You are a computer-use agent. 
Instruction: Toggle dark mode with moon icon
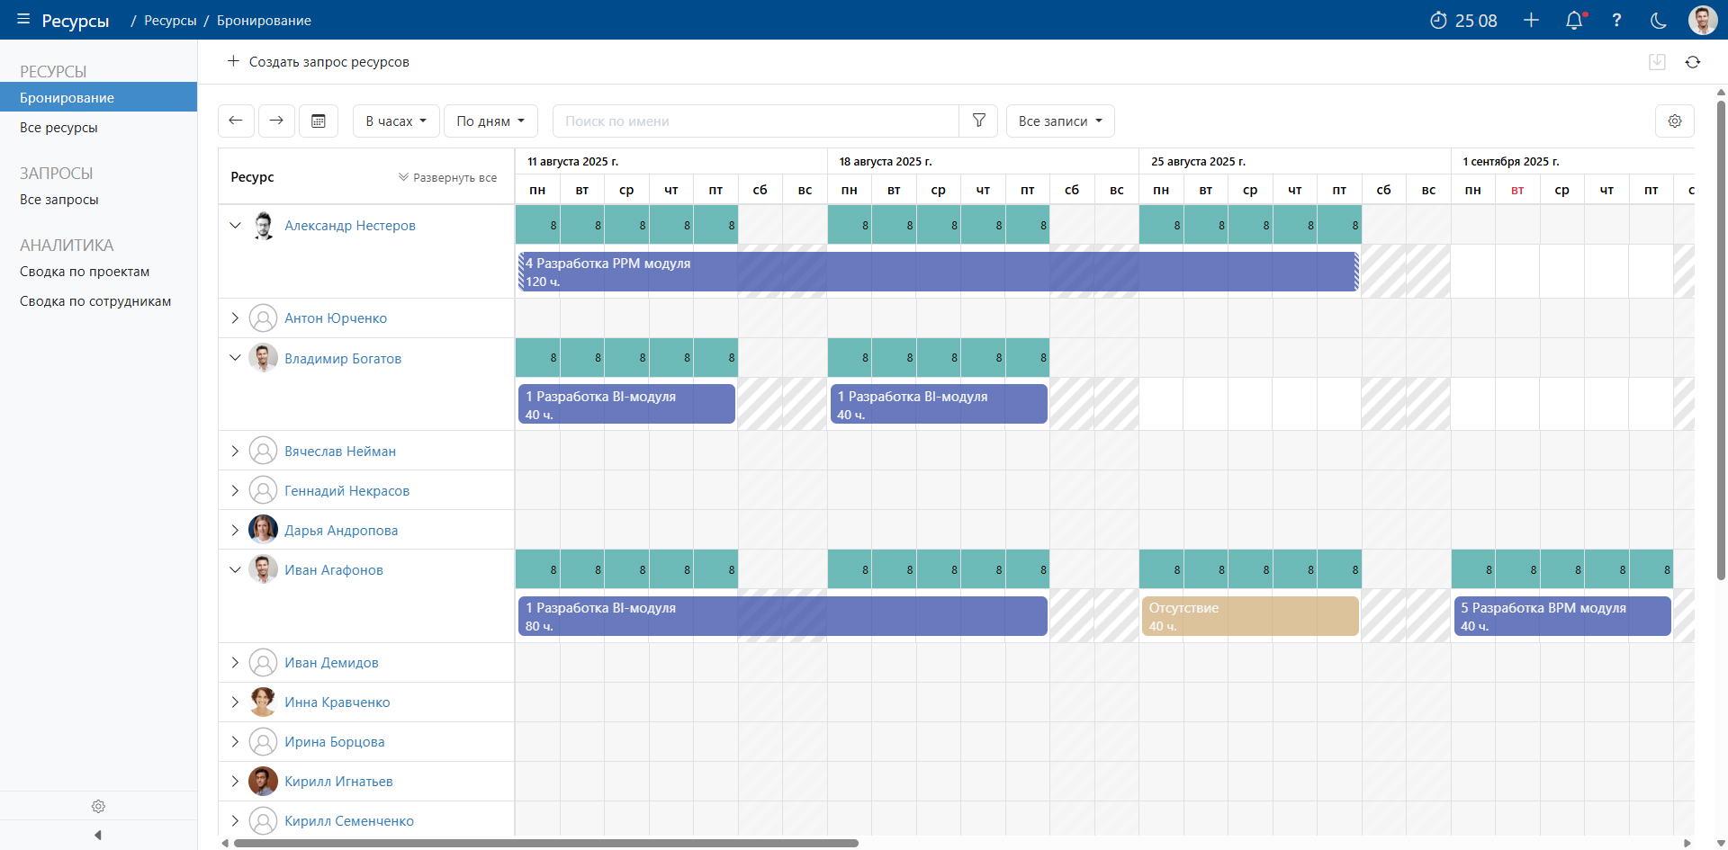tap(1658, 21)
